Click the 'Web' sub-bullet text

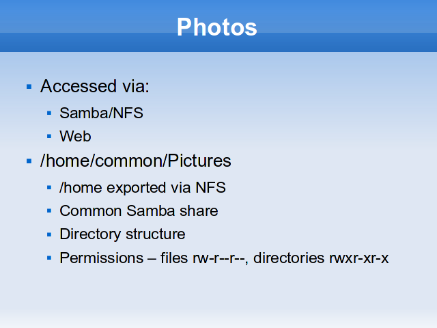point(75,137)
